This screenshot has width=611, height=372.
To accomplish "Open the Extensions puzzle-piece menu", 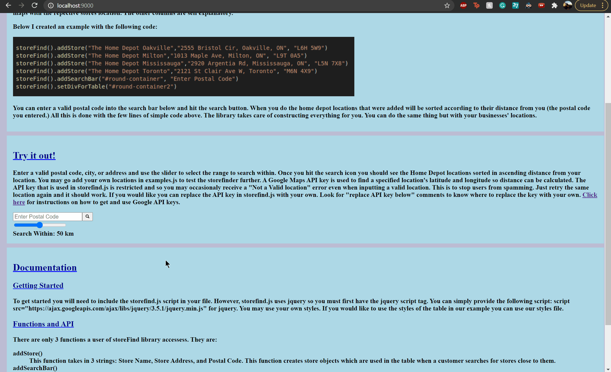I will 555,5.
